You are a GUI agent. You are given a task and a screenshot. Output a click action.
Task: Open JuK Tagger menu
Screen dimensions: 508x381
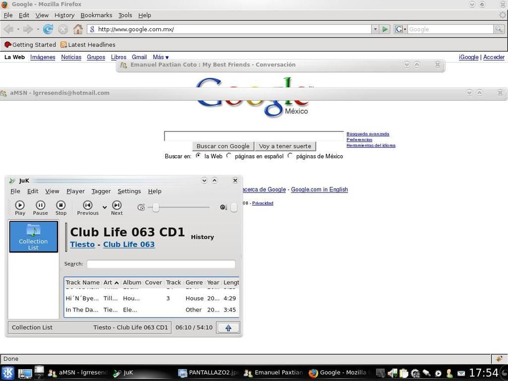click(x=101, y=191)
